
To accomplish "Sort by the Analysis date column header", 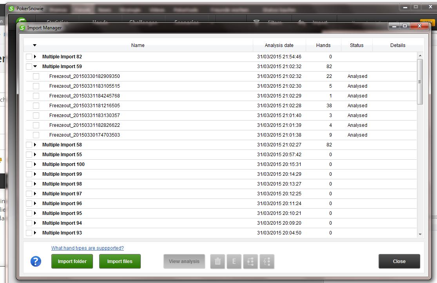I will (279, 45).
